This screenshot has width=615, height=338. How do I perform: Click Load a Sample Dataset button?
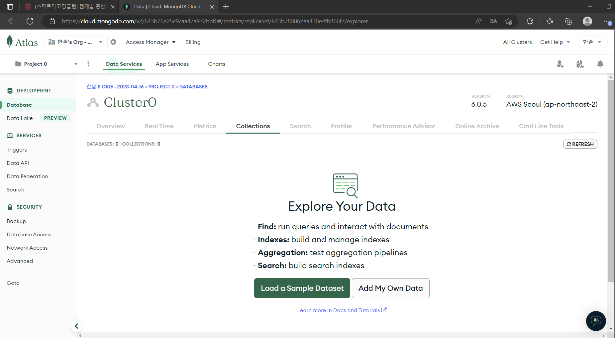point(302,288)
